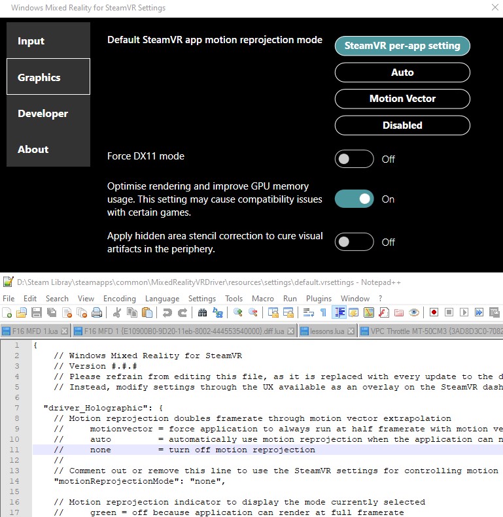
Task: Open the Notepad++ Settings menu
Action: [x=202, y=299]
